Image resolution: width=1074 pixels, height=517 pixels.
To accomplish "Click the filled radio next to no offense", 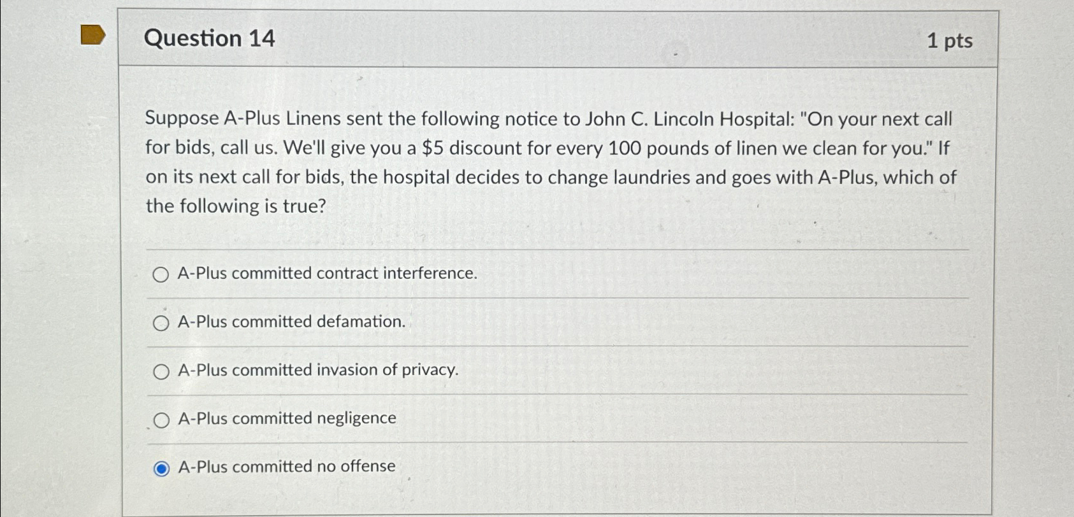I will tap(161, 467).
